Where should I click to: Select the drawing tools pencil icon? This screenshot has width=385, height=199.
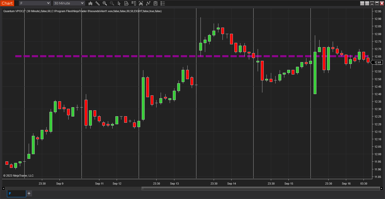point(98,3)
